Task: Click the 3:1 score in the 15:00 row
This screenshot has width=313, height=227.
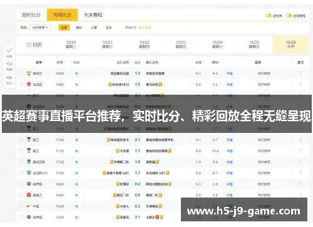Action: 138,217
